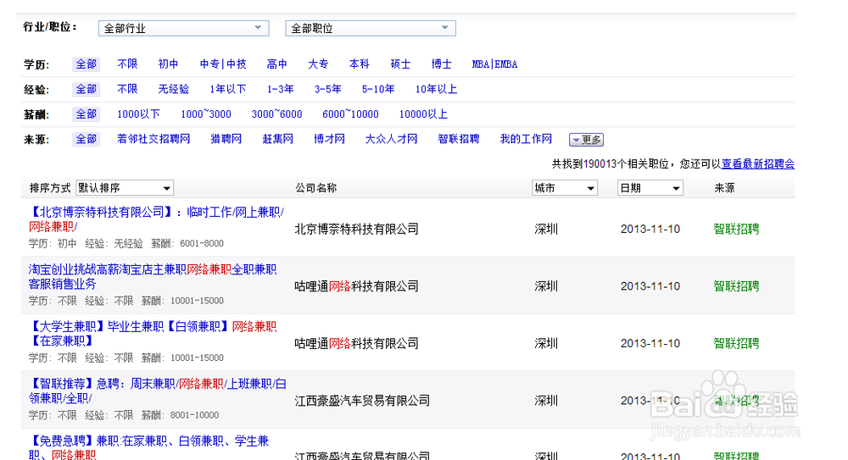
Task: Filter salary by 3000~6000
Action: coord(277,114)
